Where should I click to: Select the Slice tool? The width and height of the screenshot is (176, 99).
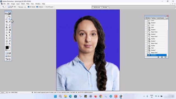10,21
